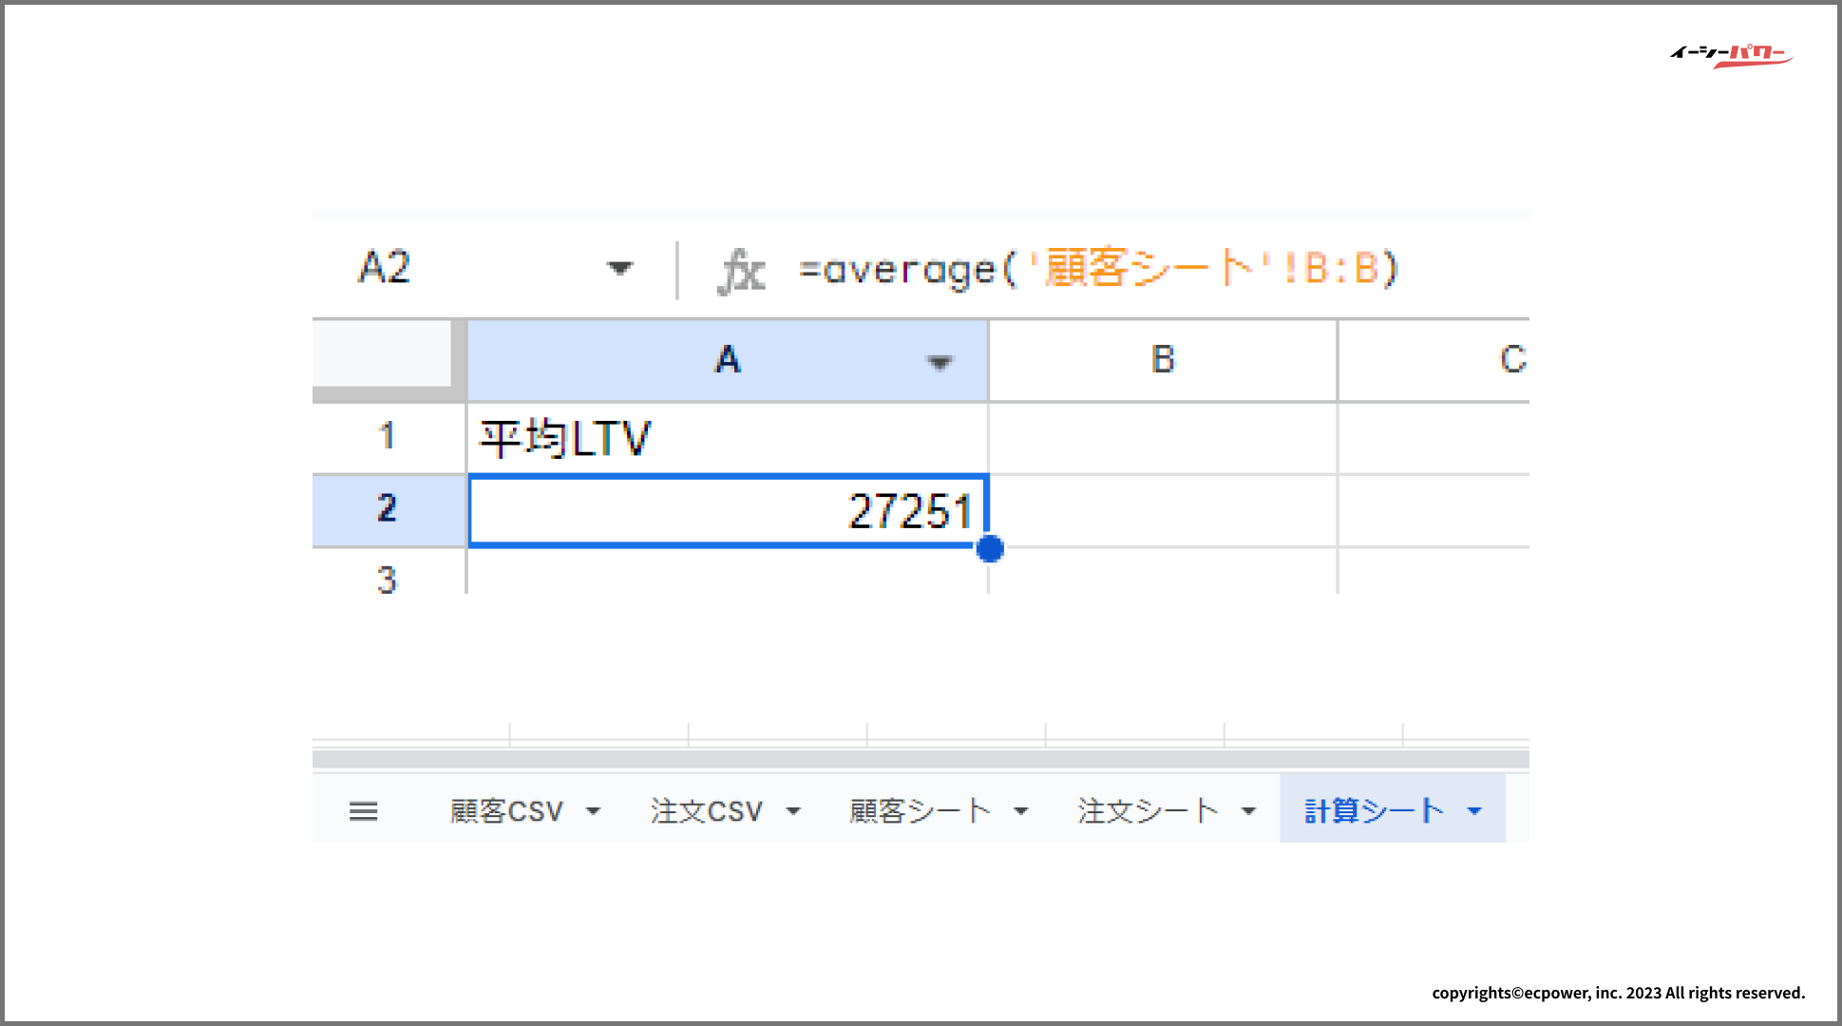Switch to the 注文シート sheet tab
Viewport: 1842px width, 1026px height.
coord(1148,811)
